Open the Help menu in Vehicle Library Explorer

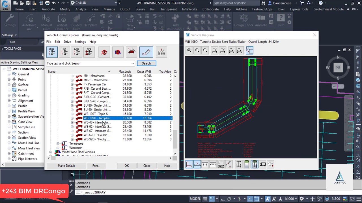coord(93,42)
